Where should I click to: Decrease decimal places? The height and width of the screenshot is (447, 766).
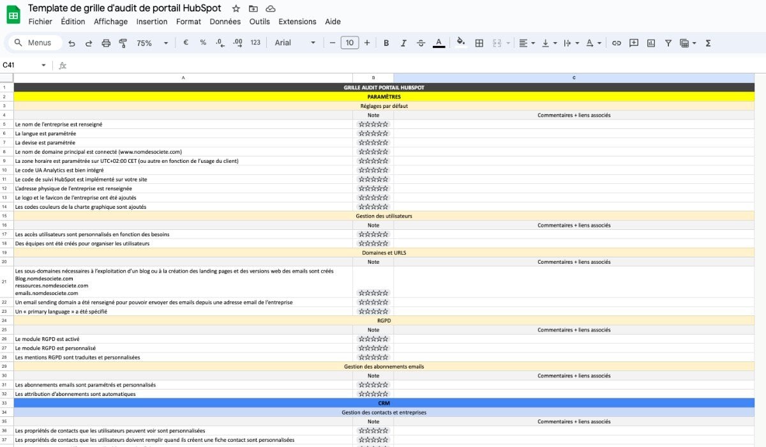(x=220, y=43)
